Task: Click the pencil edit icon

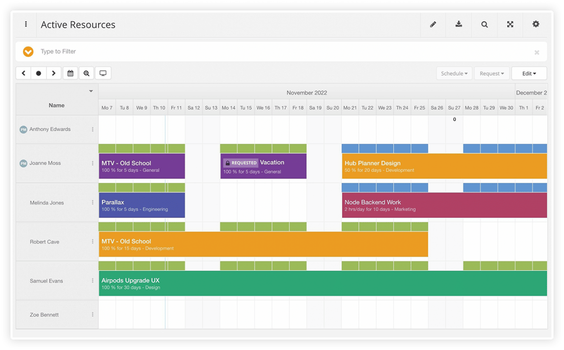Action: (433, 24)
